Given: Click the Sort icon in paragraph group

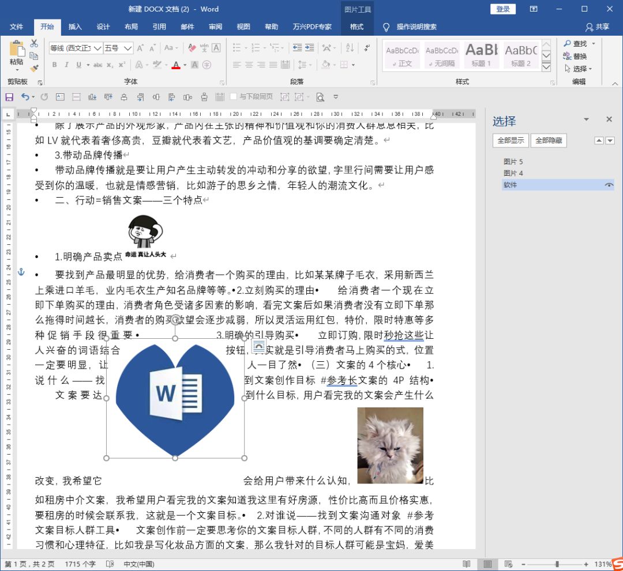Looking at the screenshot, I should [x=350, y=48].
